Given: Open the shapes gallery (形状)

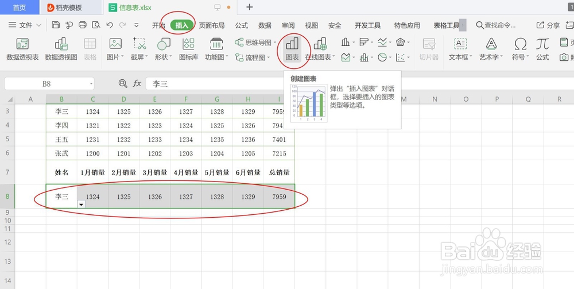Looking at the screenshot, I should click(163, 49).
